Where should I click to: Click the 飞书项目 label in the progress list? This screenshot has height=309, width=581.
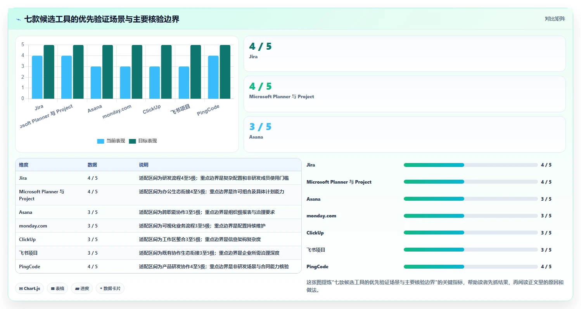click(x=316, y=250)
